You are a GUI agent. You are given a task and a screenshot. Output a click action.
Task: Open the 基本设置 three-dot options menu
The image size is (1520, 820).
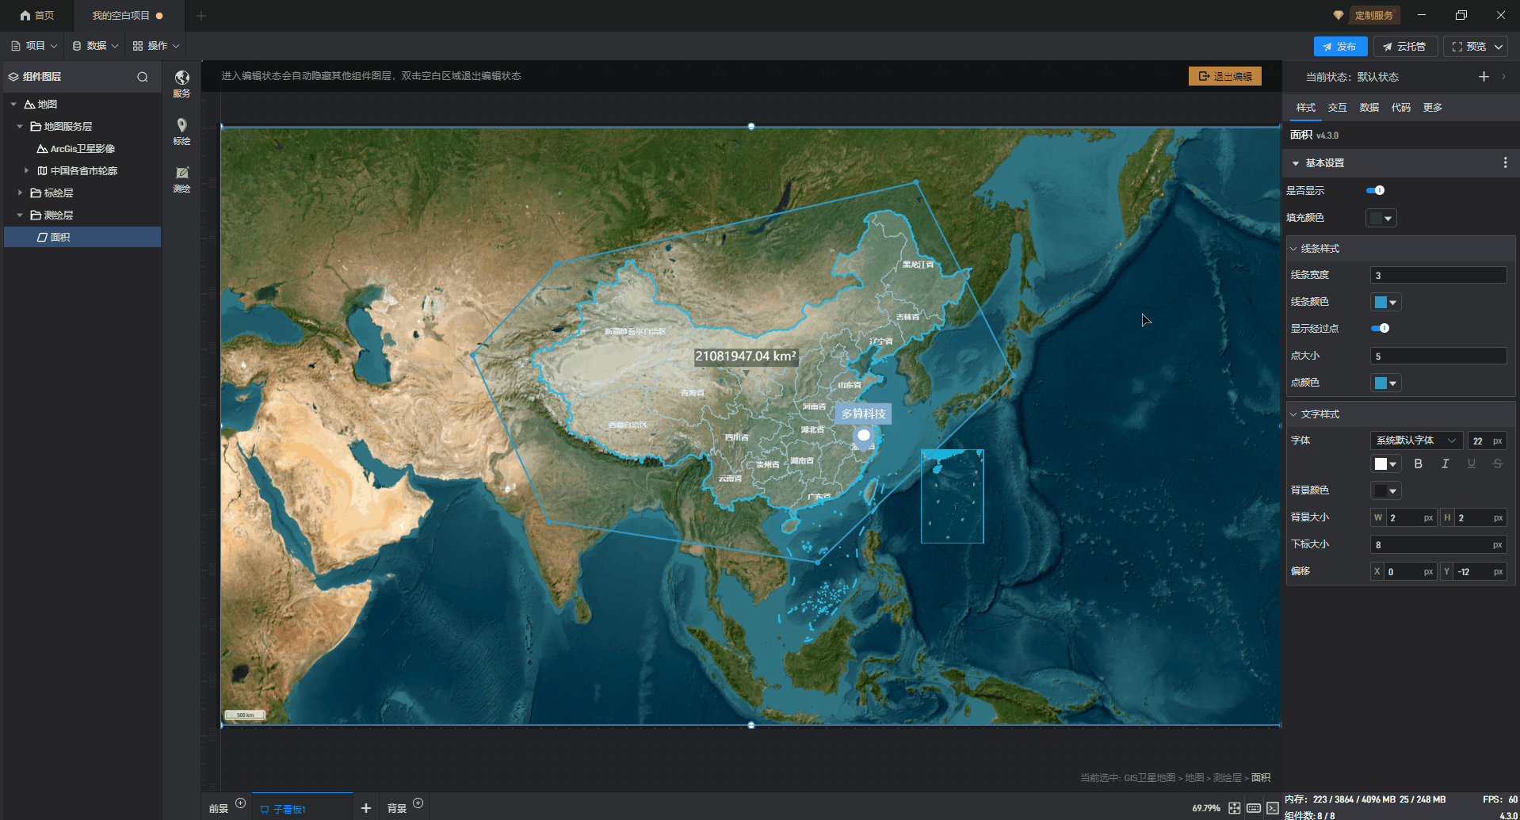1505,162
